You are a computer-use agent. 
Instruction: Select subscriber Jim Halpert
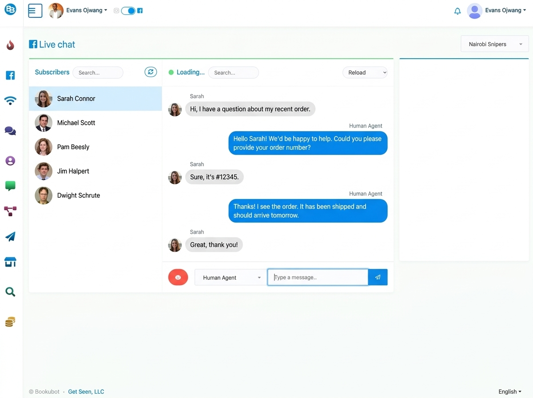(x=95, y=171)
